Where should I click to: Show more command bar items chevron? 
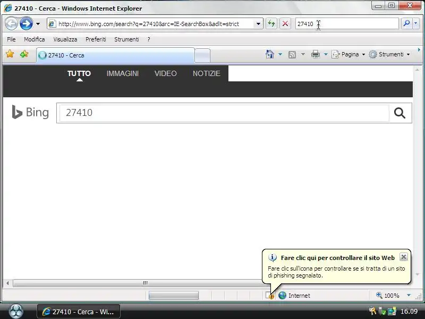click(419, 50)
